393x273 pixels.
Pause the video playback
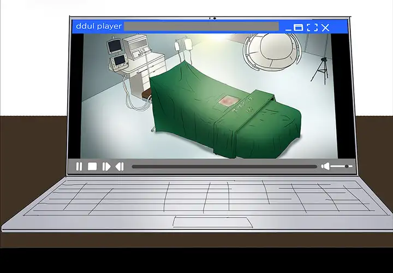[x=79, y=167]
